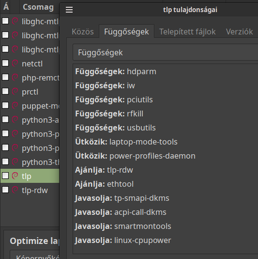Screen dimensions: 258x259
Task: Switch to the Verziók tab
Action: pos(239,32)
